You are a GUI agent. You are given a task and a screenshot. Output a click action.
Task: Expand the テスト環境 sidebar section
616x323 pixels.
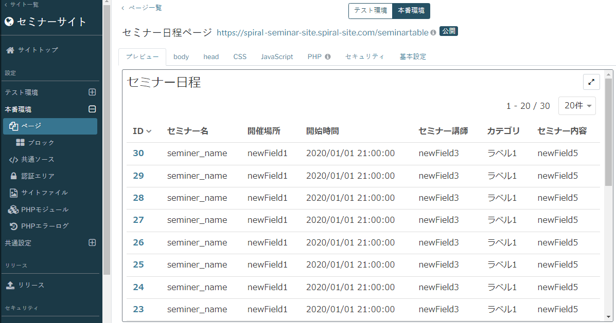coord(92,92)
